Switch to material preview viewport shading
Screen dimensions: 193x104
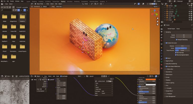(154, 4)
